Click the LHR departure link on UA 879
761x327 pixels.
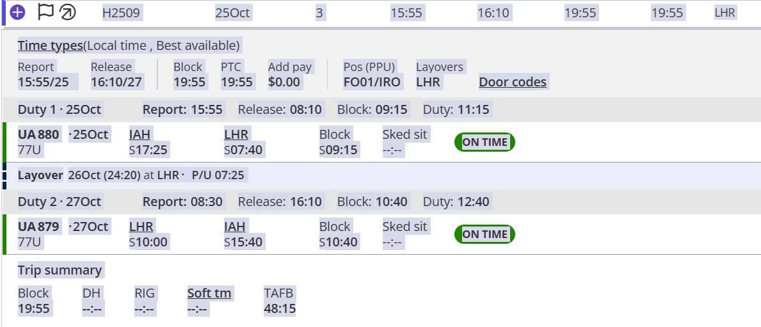pos(141,227)
